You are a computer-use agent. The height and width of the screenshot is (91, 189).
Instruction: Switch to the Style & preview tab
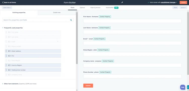(x=95, y=8)
